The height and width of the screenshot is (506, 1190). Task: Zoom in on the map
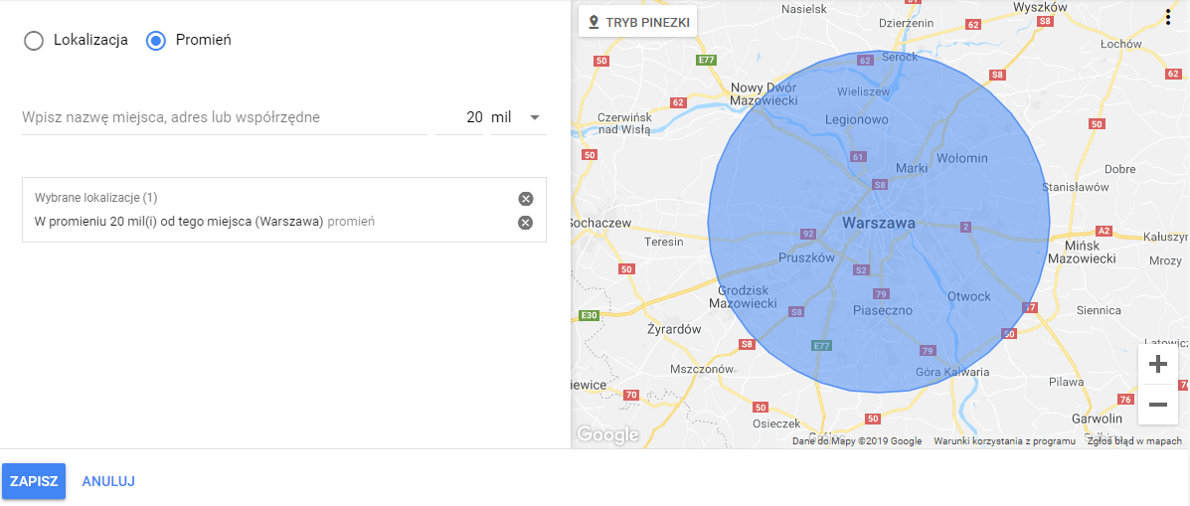(x=1157, y=364)
